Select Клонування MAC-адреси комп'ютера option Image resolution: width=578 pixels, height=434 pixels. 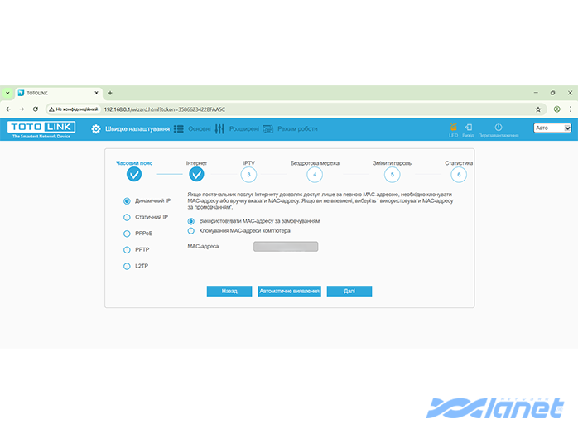191,231
